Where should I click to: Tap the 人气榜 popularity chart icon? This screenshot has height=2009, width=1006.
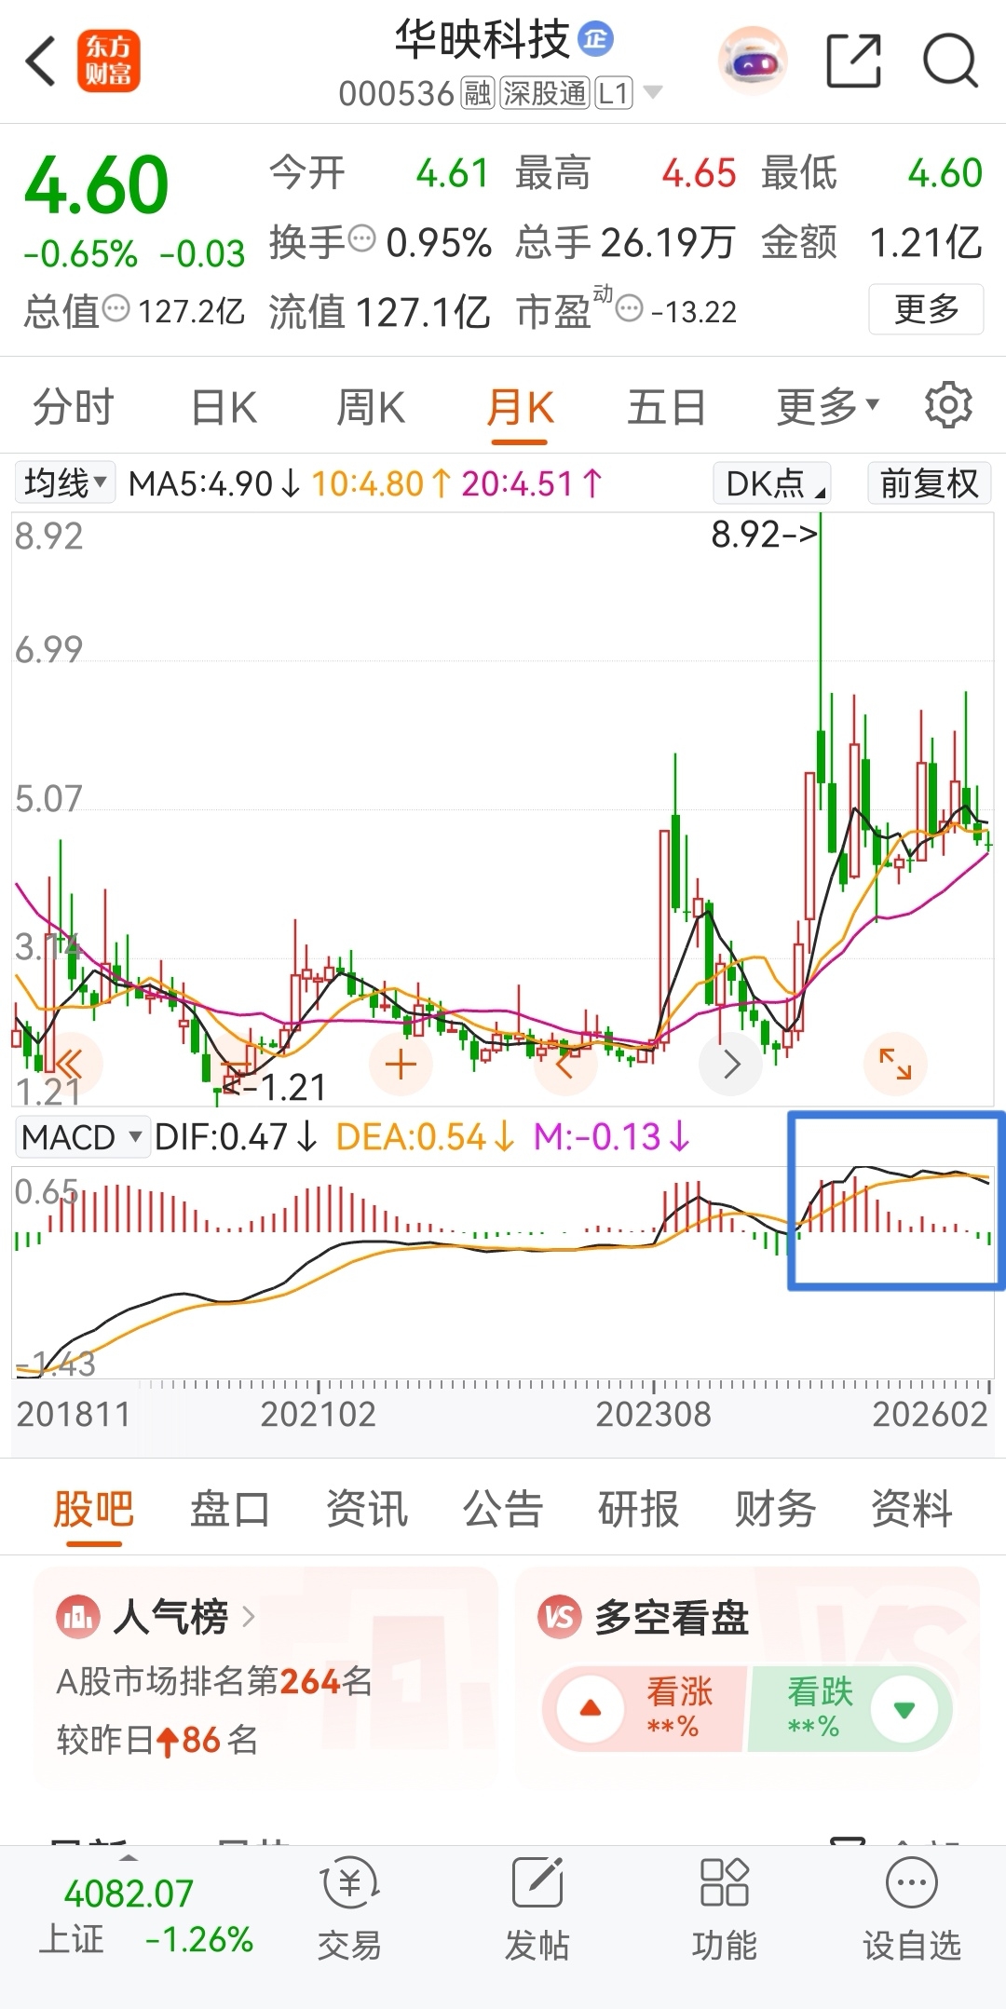point(78,1618)
